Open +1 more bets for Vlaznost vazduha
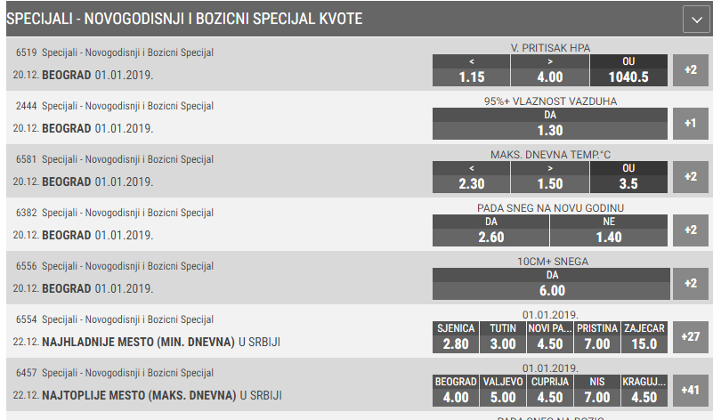 [690, 123]
